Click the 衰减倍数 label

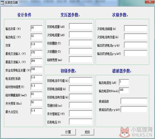click(x=104, y=101)
